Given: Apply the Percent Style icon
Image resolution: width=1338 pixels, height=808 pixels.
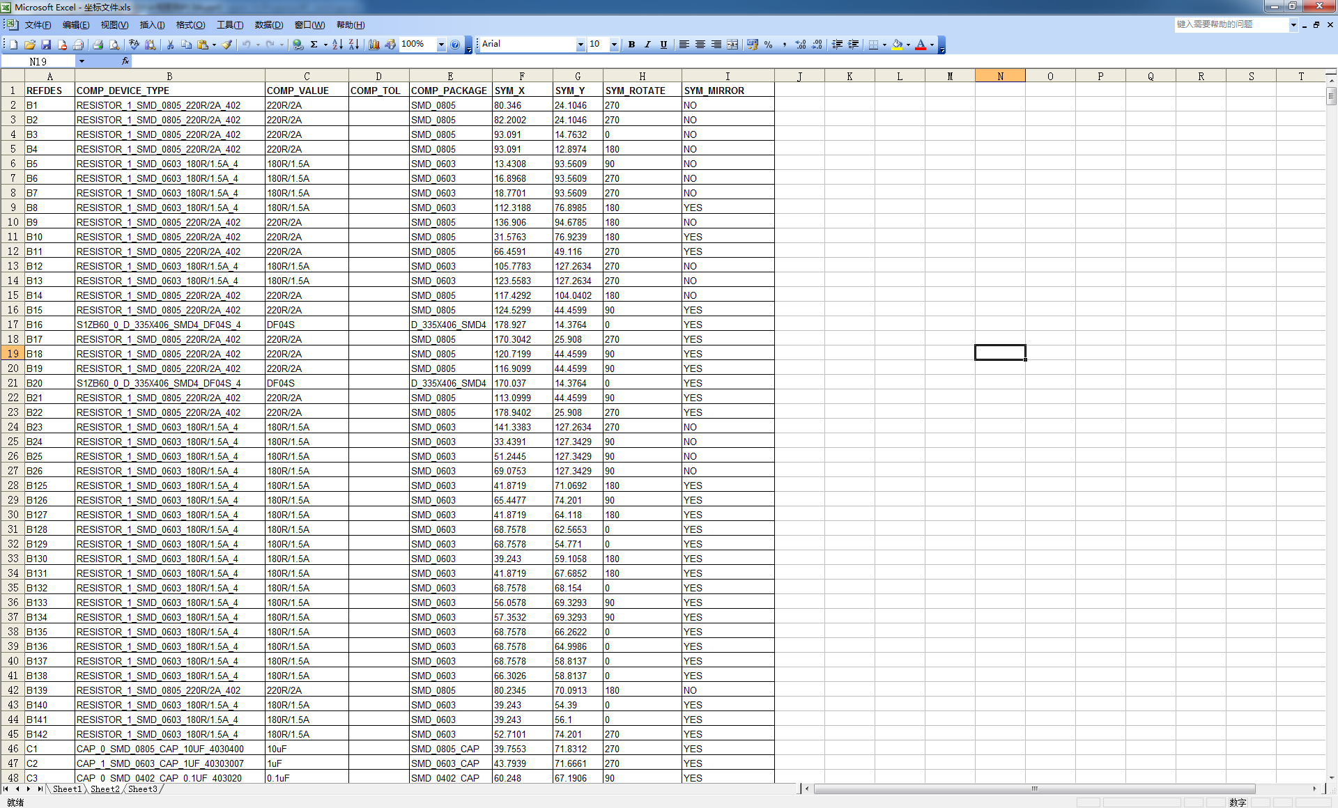Looking at the screenshot, I should (768, 45).
